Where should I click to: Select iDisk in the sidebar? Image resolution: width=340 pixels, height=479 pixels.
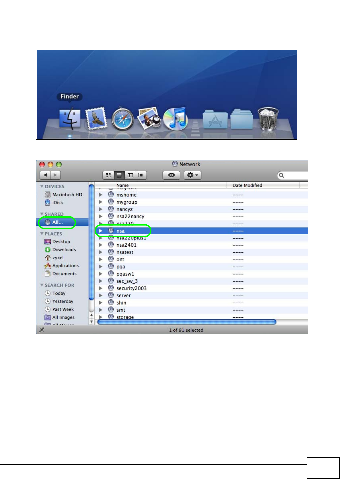[x=54, y=203]
